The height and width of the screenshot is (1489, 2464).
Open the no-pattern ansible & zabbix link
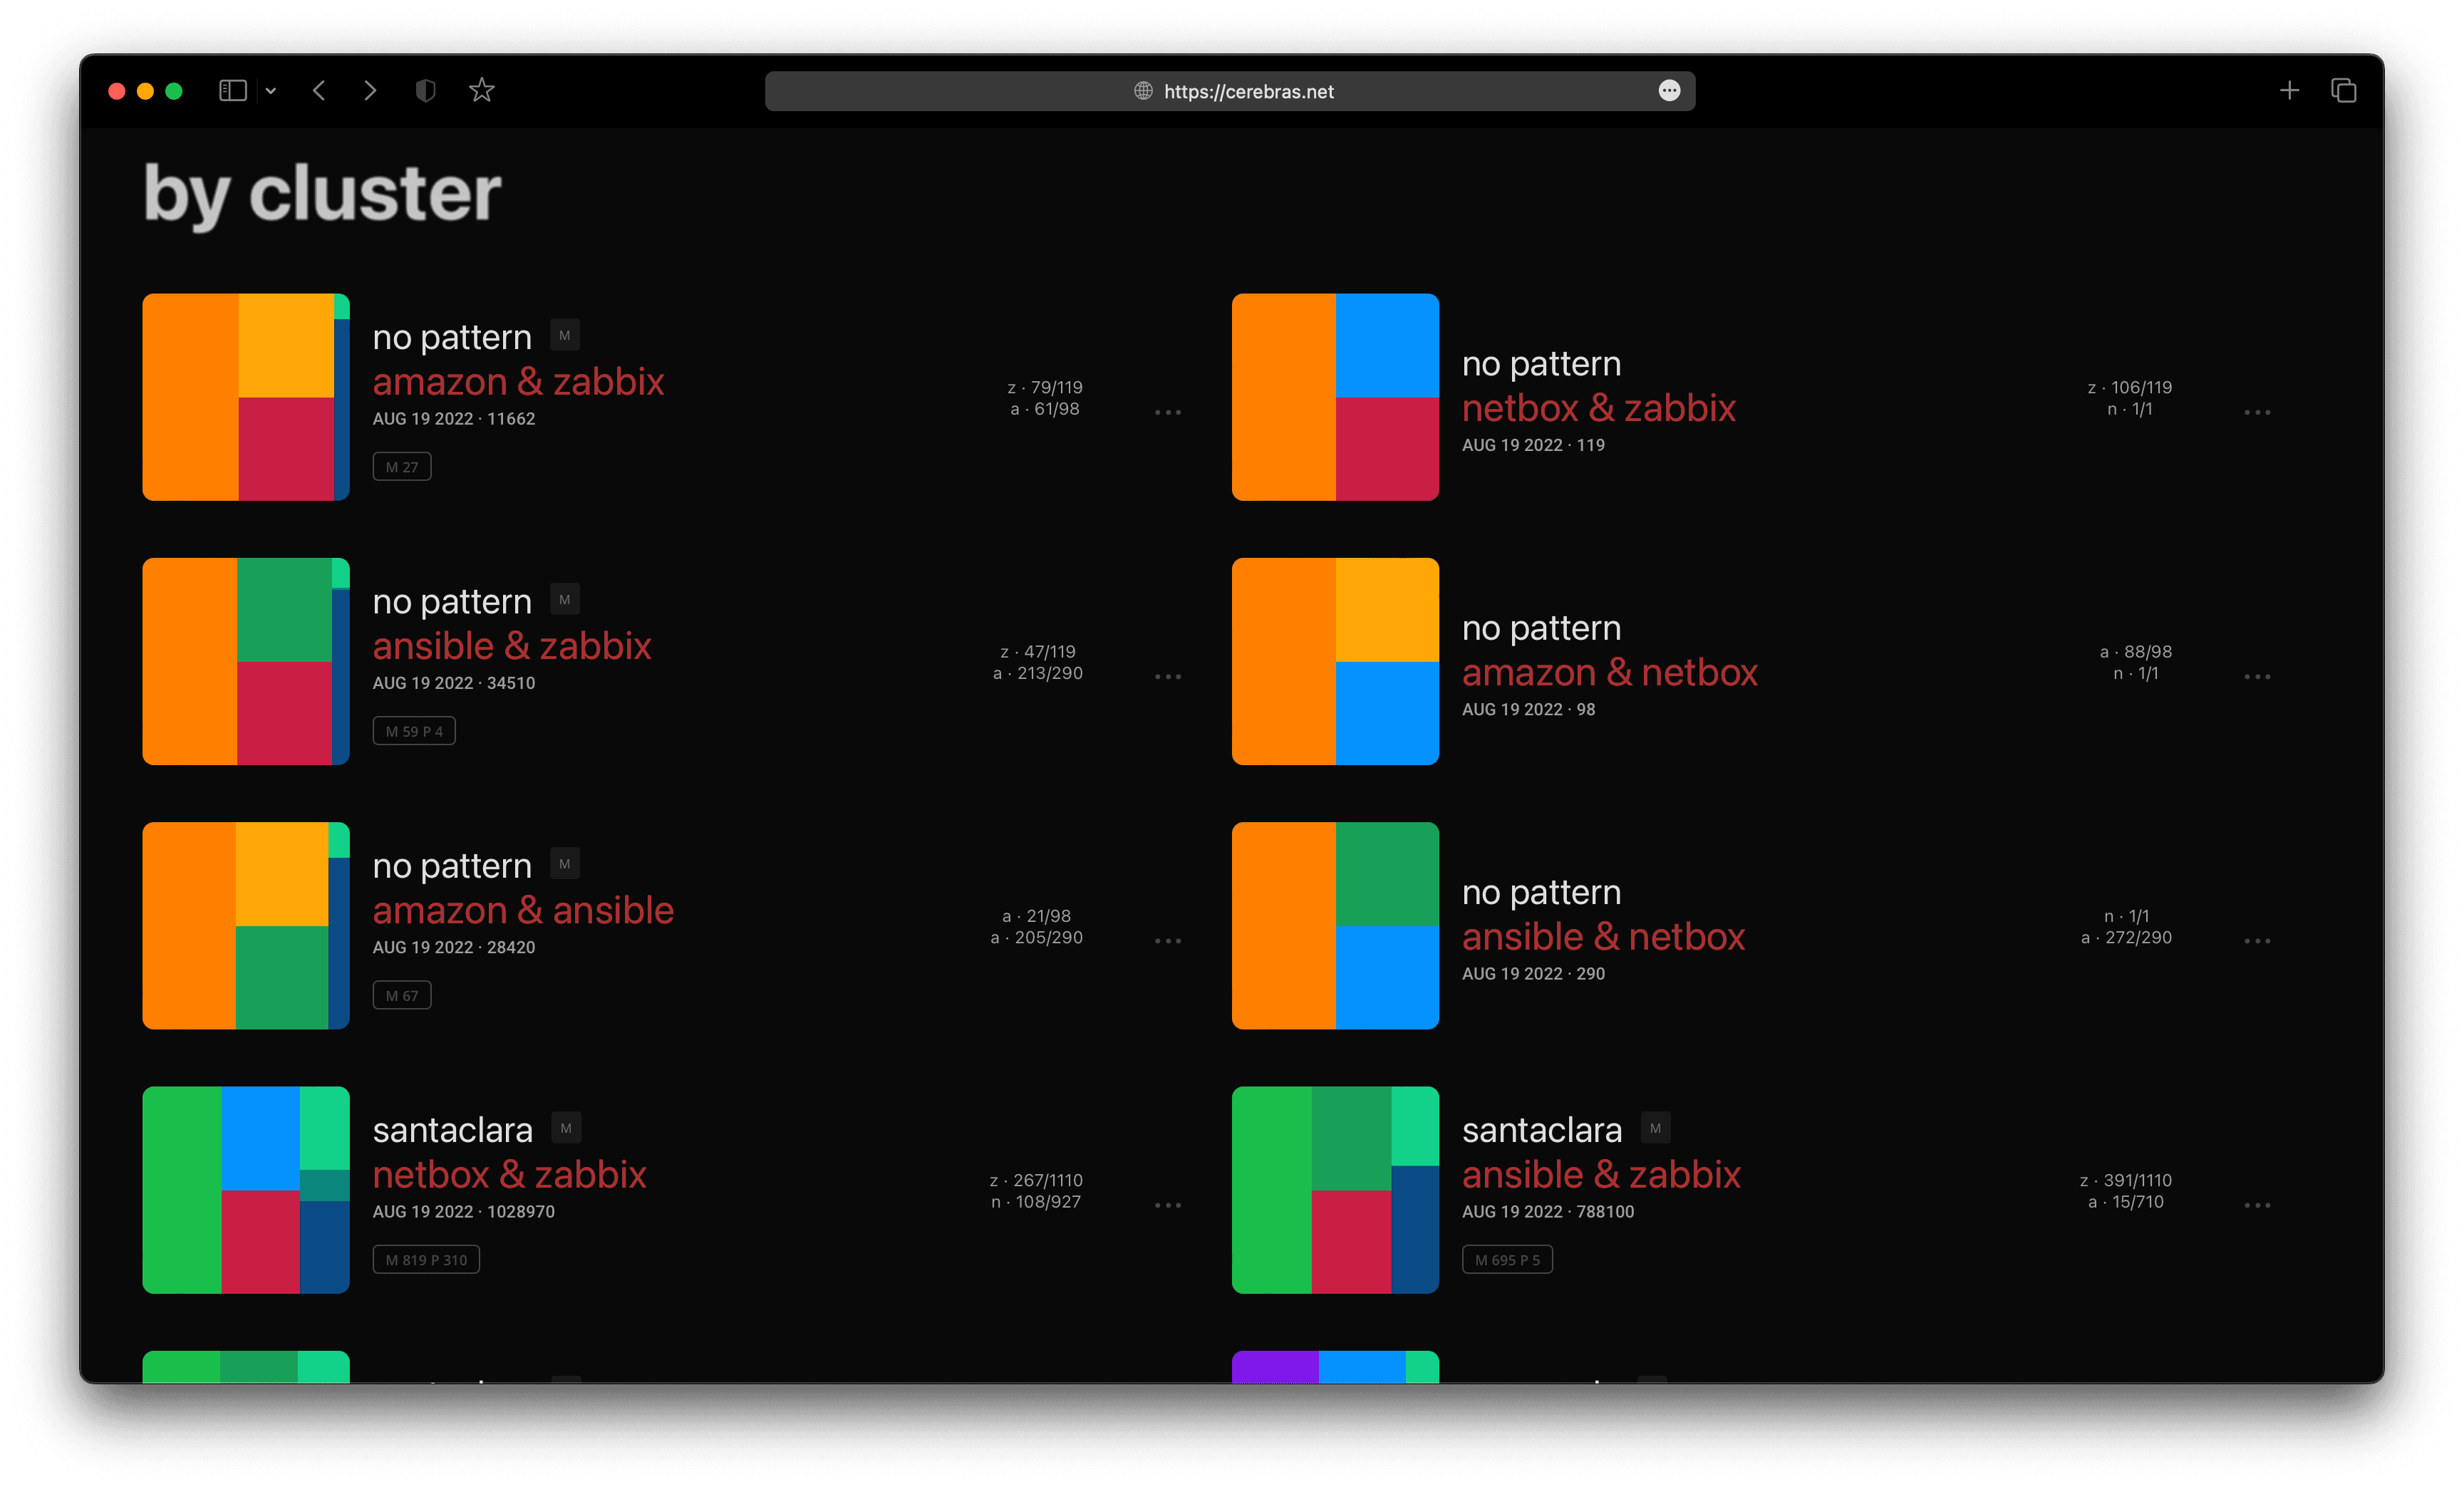[512, 646]
